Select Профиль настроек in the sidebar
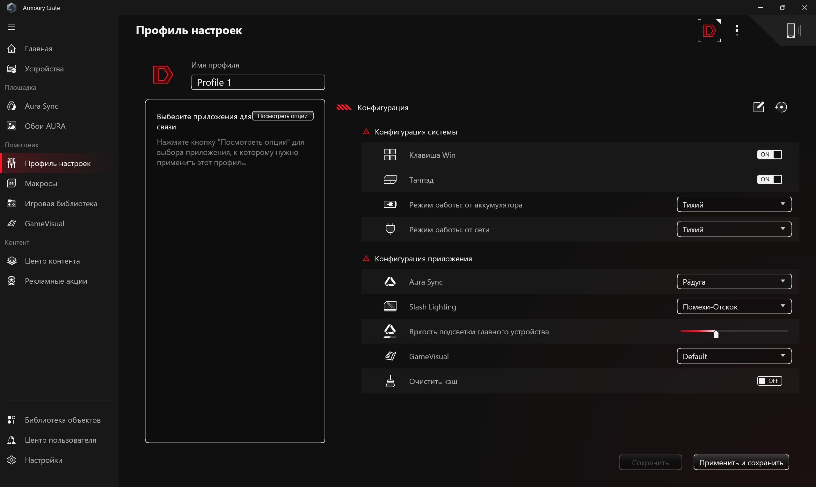Viewport: 816px width, 487px height. pos(59,163)
